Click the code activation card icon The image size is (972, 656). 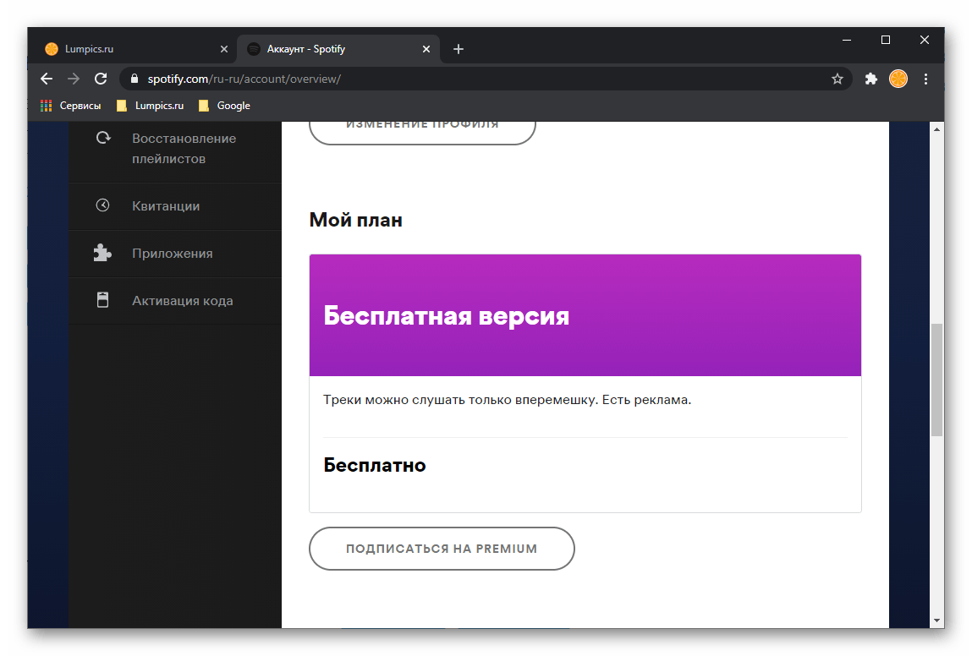(x=102, y=300)
